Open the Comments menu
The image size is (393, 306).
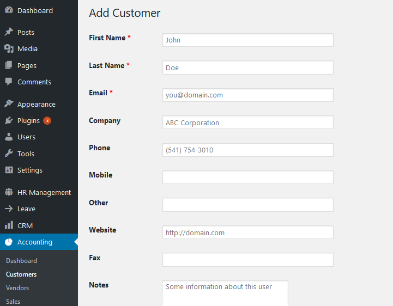(x=39, y=82)
